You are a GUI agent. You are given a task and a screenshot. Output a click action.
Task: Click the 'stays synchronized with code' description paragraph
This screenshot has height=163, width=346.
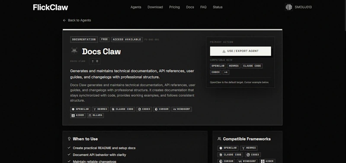coord(133,92)
